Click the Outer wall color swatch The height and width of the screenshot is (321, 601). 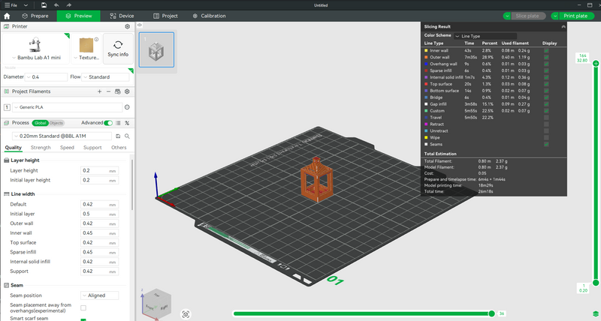pos(426,58)
